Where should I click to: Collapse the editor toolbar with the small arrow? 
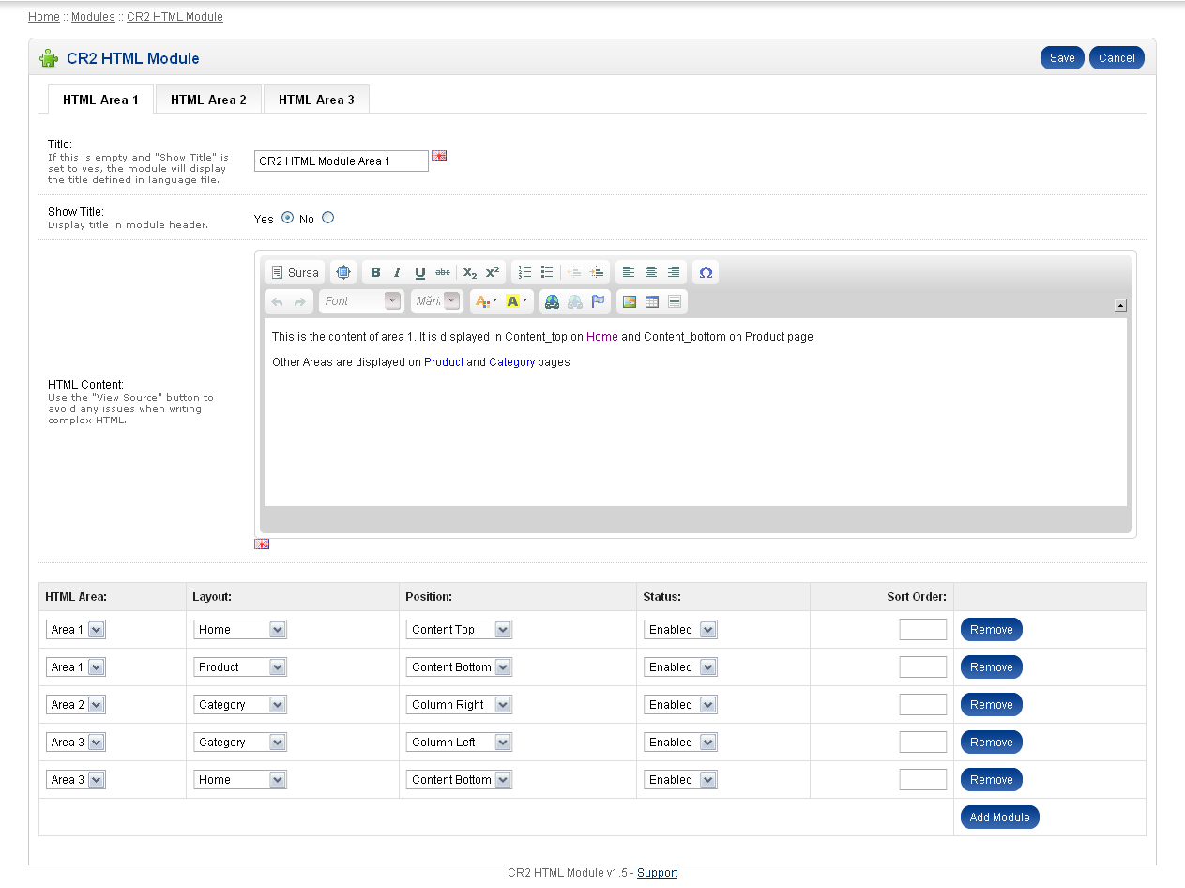coord(1120,305)
